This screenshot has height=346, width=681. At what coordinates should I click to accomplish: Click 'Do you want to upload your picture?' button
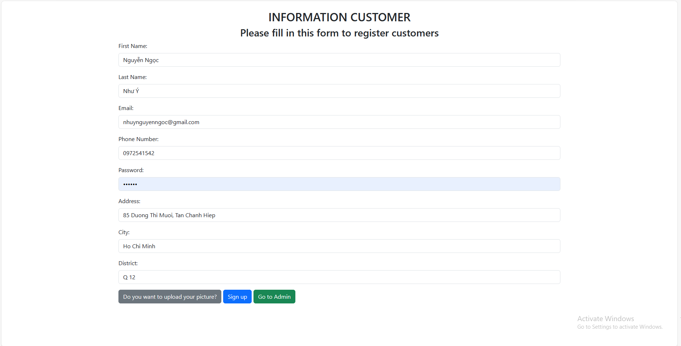pos(170,297)
